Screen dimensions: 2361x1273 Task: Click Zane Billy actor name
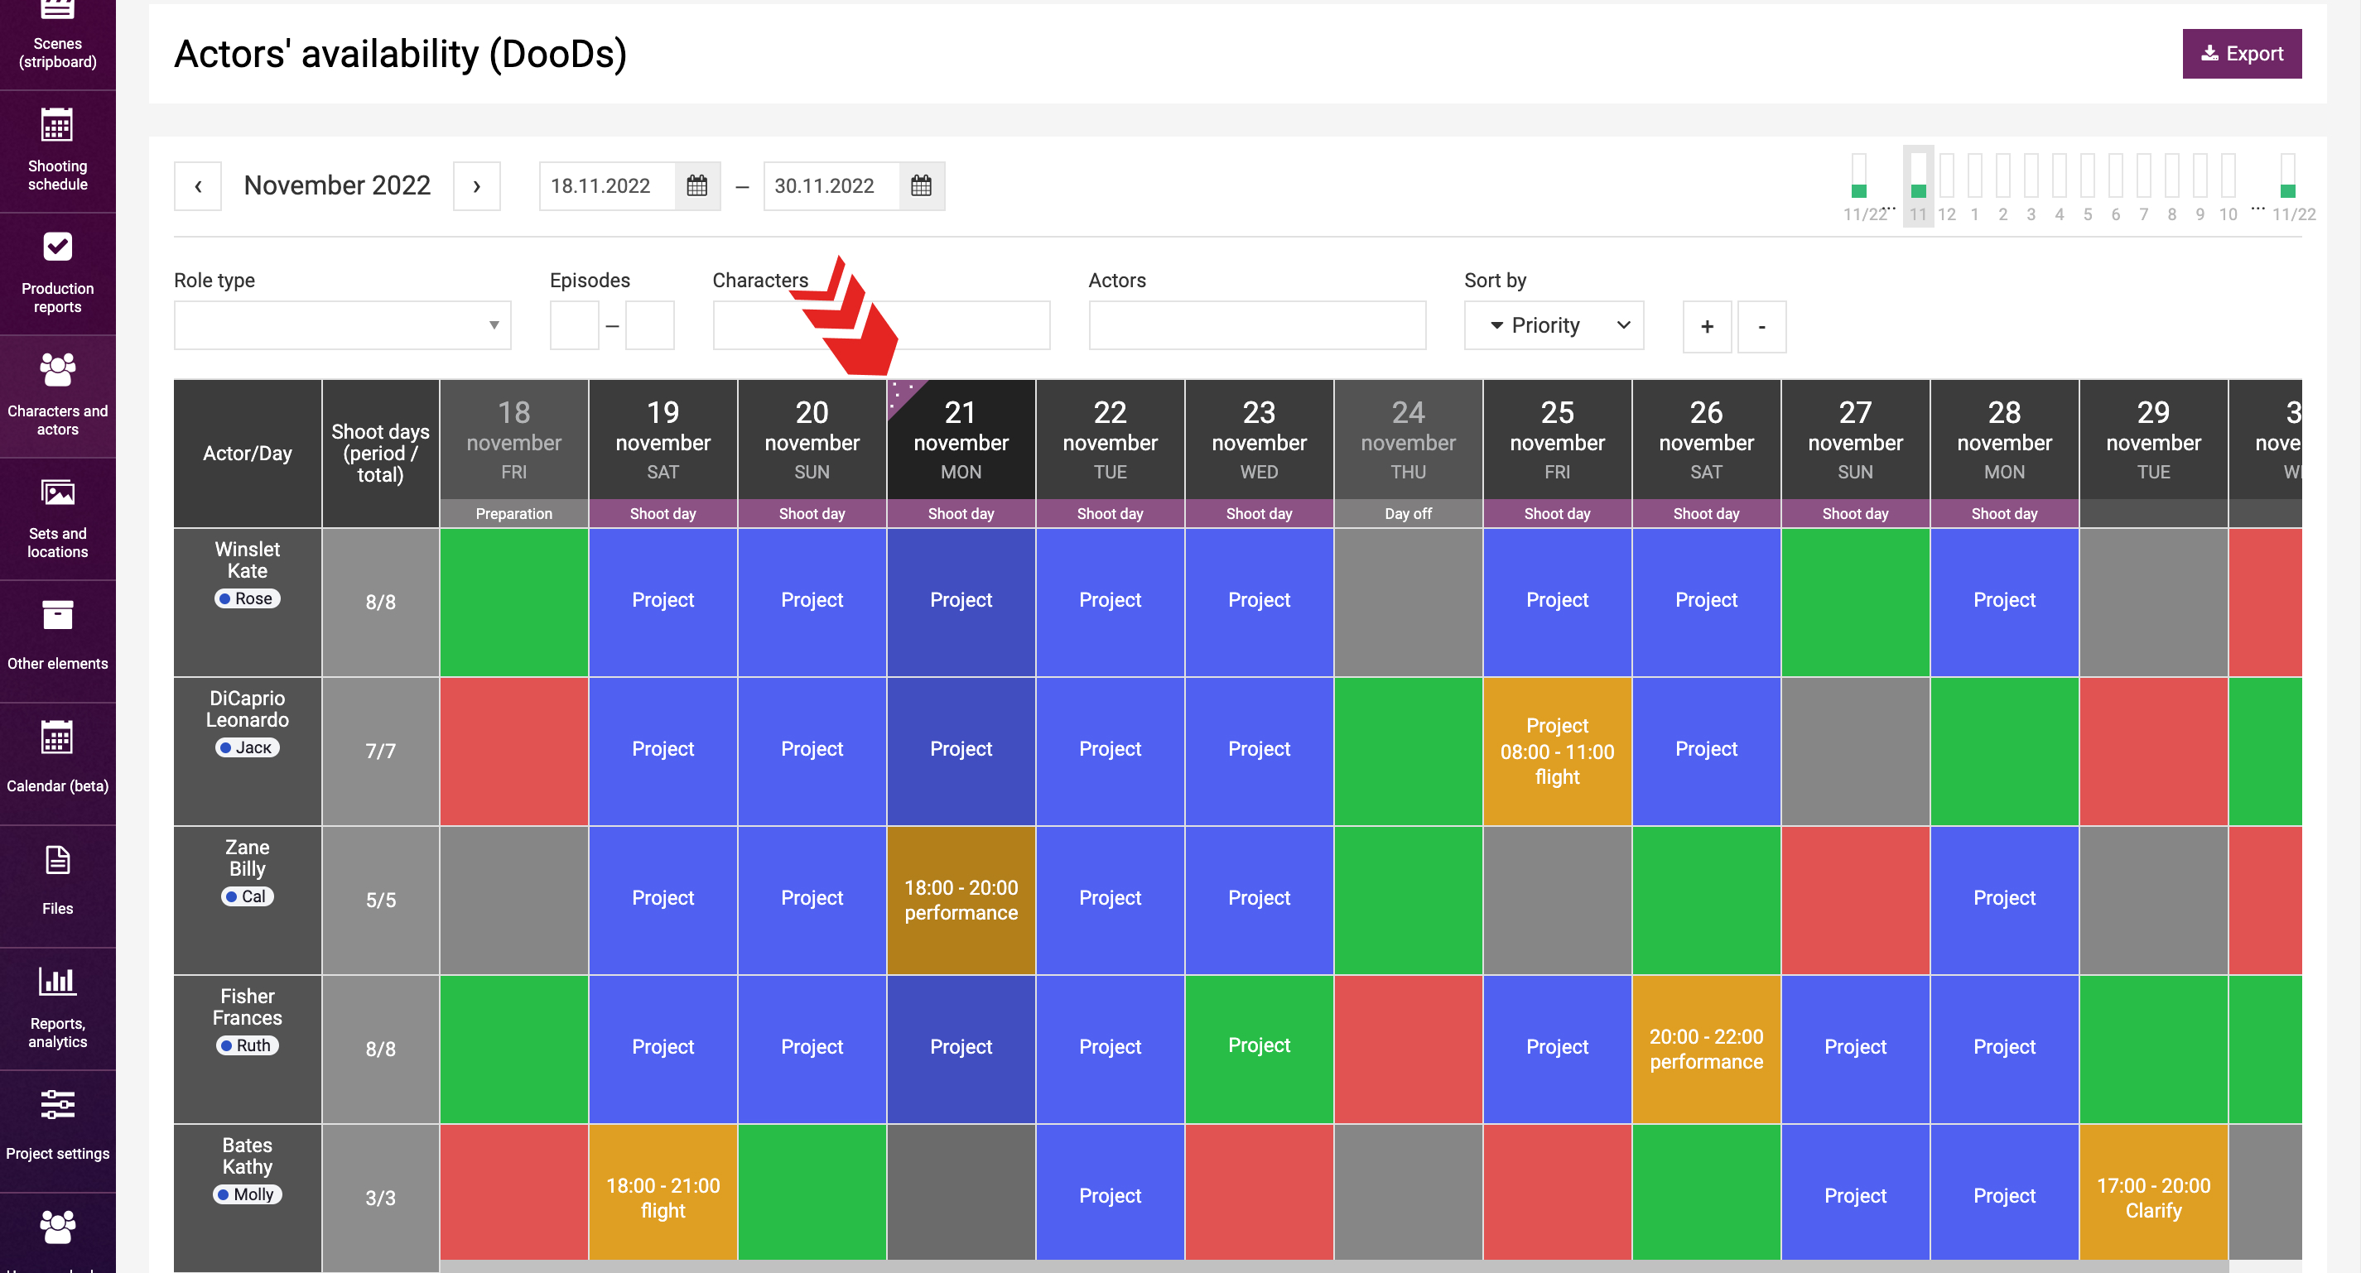(x=248, y=858)
